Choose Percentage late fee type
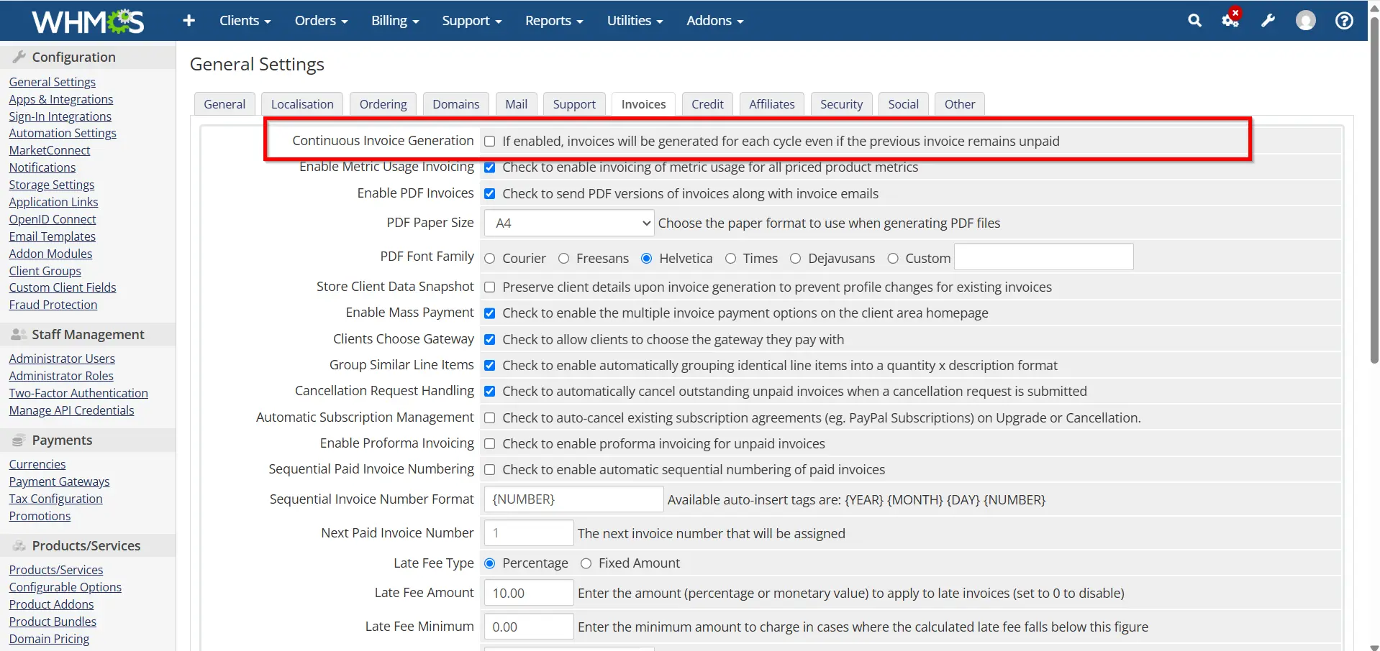This screenshot has width=1380, height=651. pyautogui.click(x=490, y=564)
